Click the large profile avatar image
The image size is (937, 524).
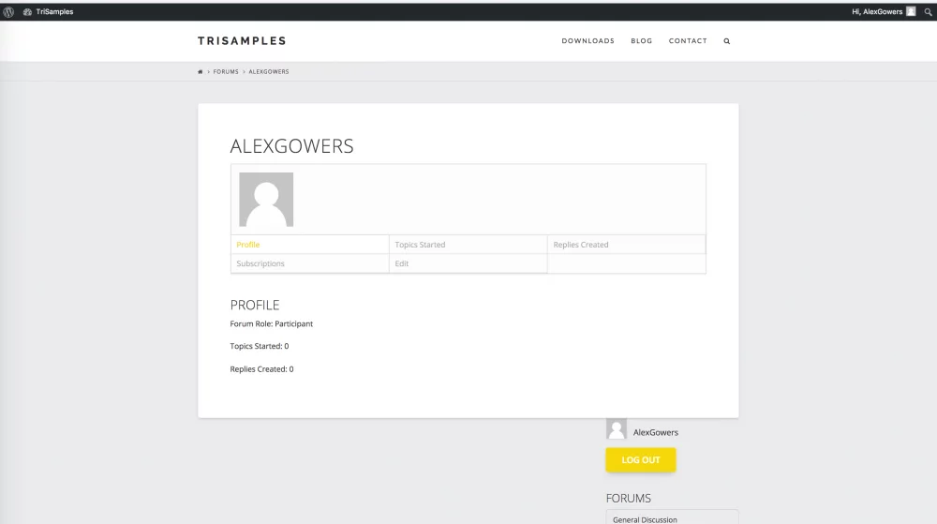point(266,199)
